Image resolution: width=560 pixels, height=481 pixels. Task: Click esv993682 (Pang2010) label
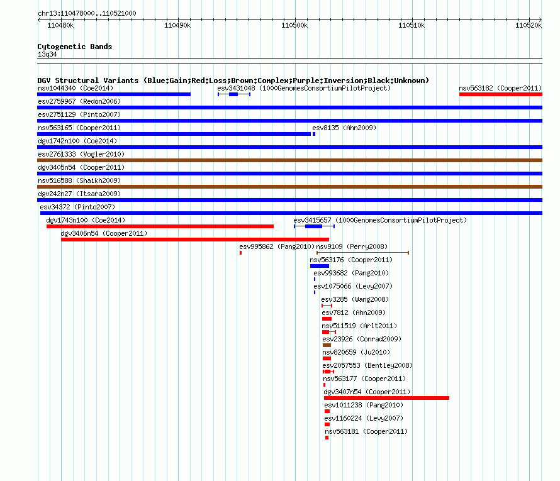351,273
